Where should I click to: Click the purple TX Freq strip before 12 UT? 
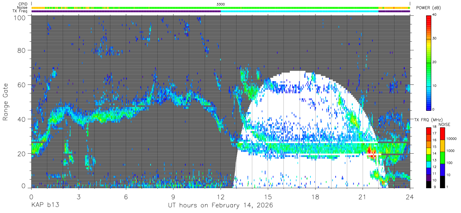click(126, 11)
